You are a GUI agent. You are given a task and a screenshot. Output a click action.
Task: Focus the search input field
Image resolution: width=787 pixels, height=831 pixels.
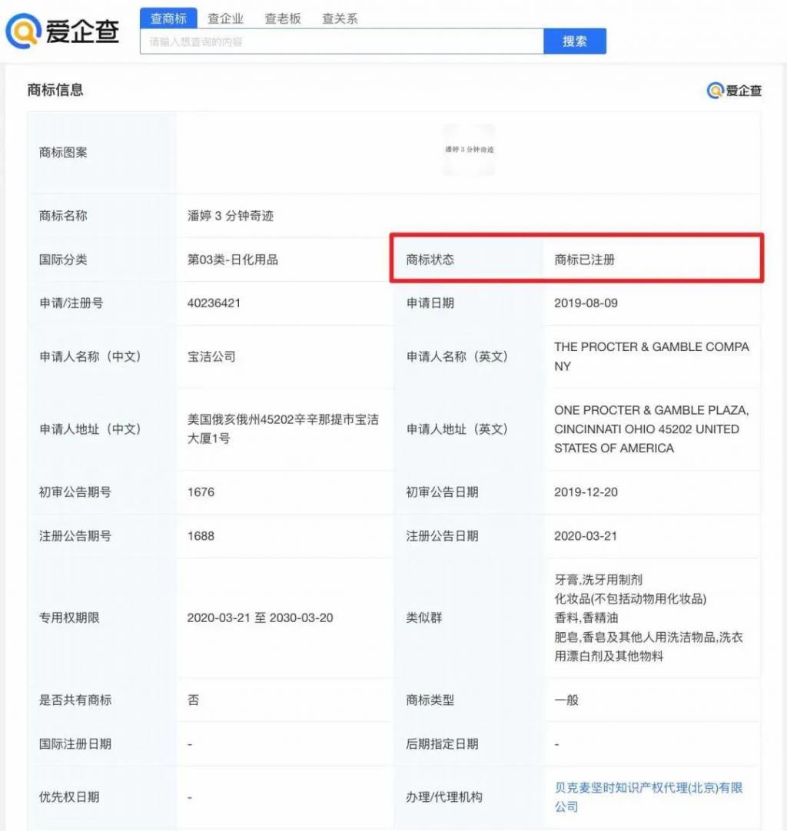coord(342,41)
